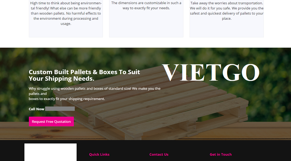Screen dimensions: 291x161
Task: Open the Quick Links footer heading
Action: click(99, 154)
